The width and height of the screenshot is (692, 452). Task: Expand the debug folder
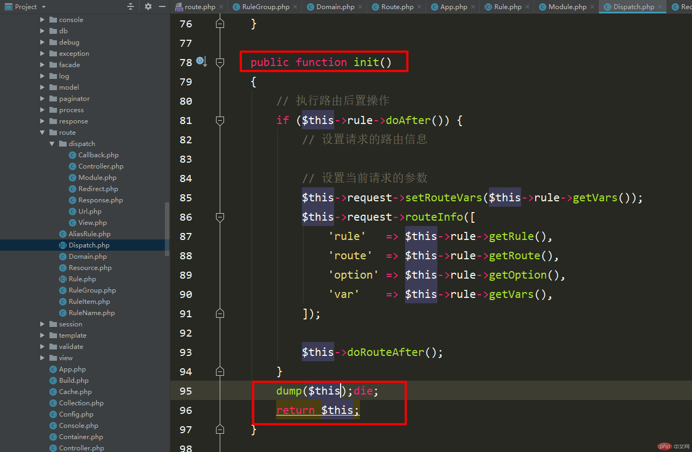tap(42, 42)
